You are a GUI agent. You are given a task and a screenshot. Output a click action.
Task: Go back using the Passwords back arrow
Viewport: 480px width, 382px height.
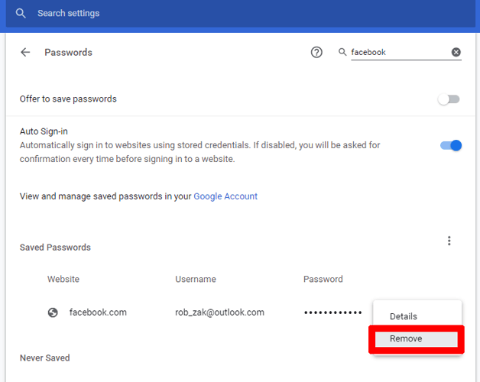click(x=25, y=53)
